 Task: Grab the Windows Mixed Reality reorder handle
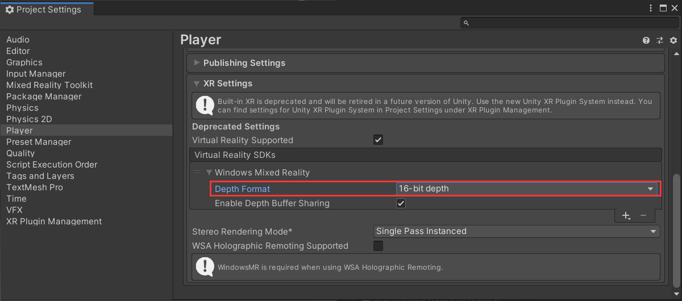pos(197,173)
